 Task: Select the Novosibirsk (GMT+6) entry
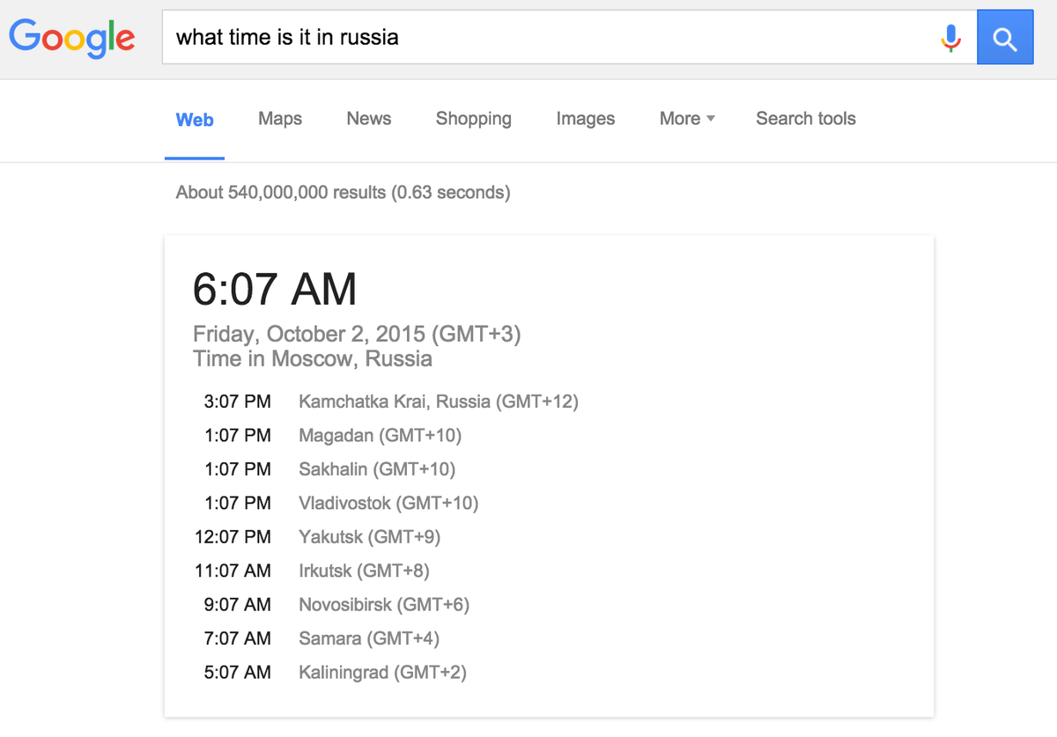click(x=384, y=605)
